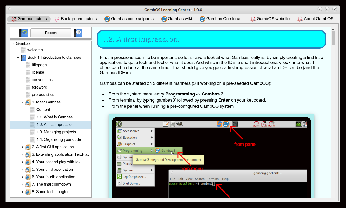Click the book icon left of Refresh
The width and height of the screenshot is (346, 208).
coord(24,33)
